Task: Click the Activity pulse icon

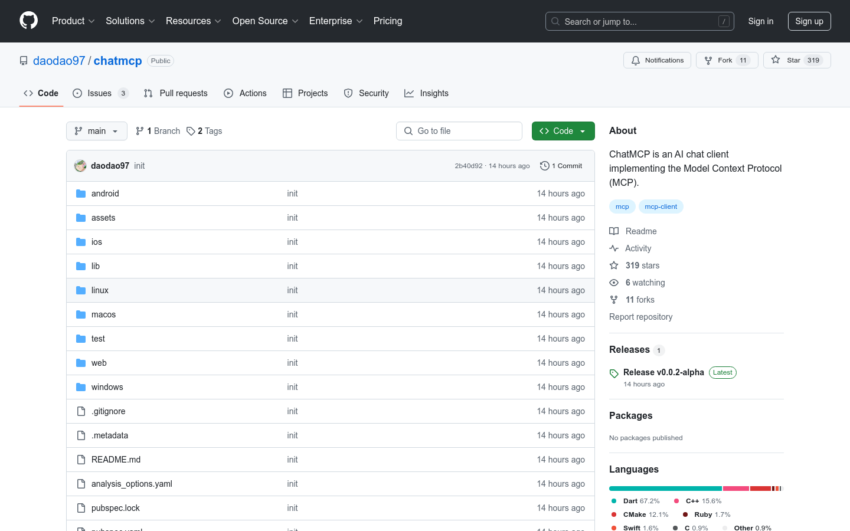Action: click(614, 248)
